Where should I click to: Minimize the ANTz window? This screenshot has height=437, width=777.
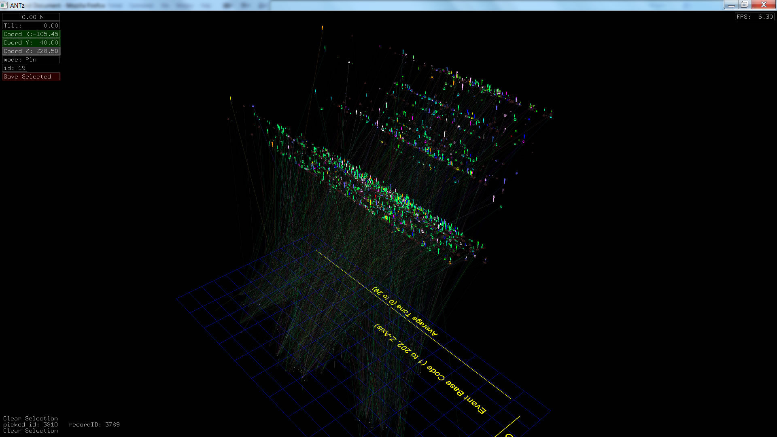731,4
